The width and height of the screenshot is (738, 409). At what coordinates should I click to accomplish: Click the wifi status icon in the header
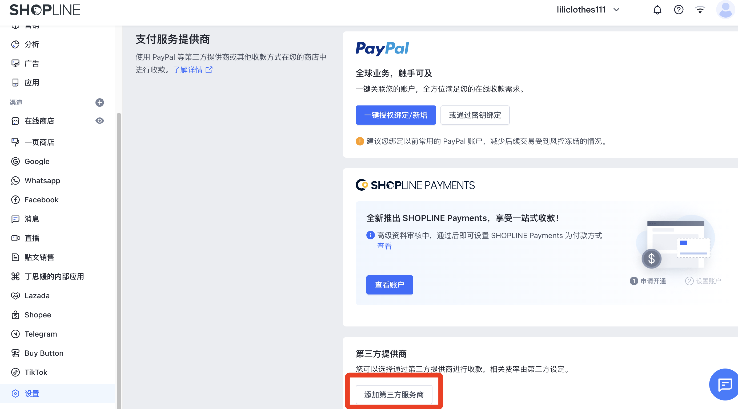click(700, 10)
